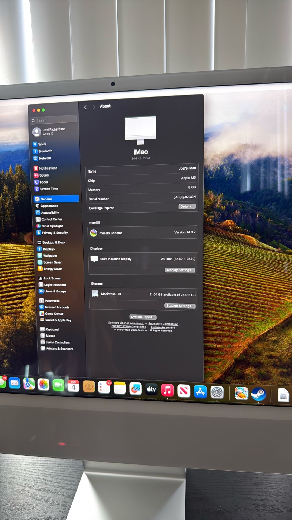Image resolution: width=292 pixels, height=520 pixels.
Task: Click the Details… button for coverage
Action: coord(187,207)
